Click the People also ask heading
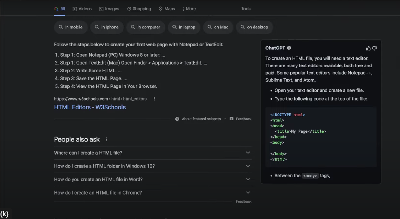Viewport: 400px width, 219px height. coord(77,139)
